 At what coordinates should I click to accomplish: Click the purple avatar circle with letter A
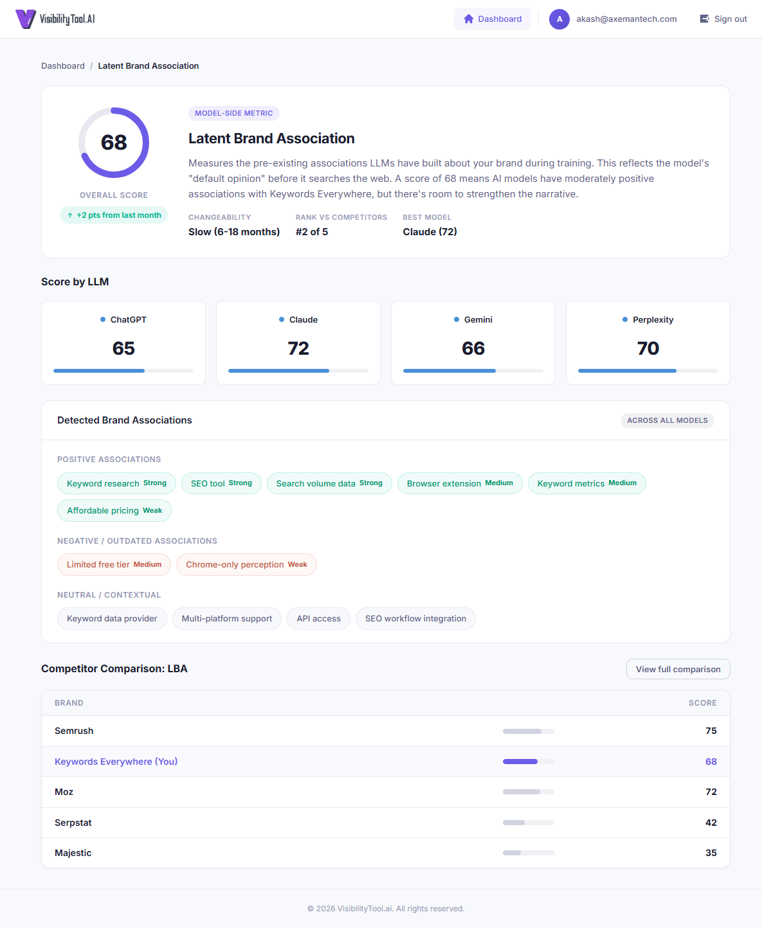coord(559,19)
